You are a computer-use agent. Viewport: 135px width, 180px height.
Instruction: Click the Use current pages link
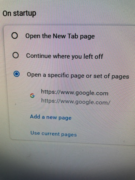click(53, 134)
